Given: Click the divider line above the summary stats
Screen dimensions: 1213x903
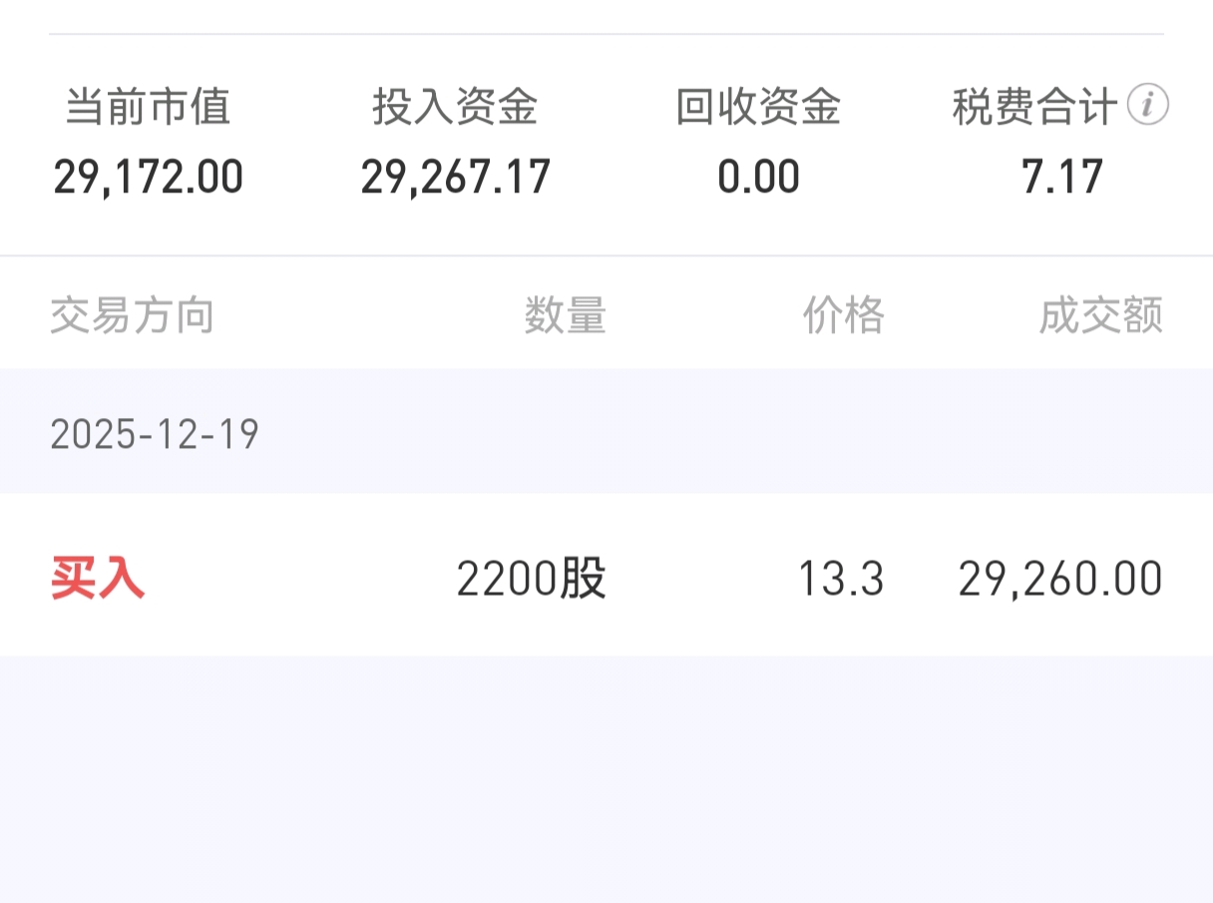Looking at the screenshot, I should click(606, 35).
